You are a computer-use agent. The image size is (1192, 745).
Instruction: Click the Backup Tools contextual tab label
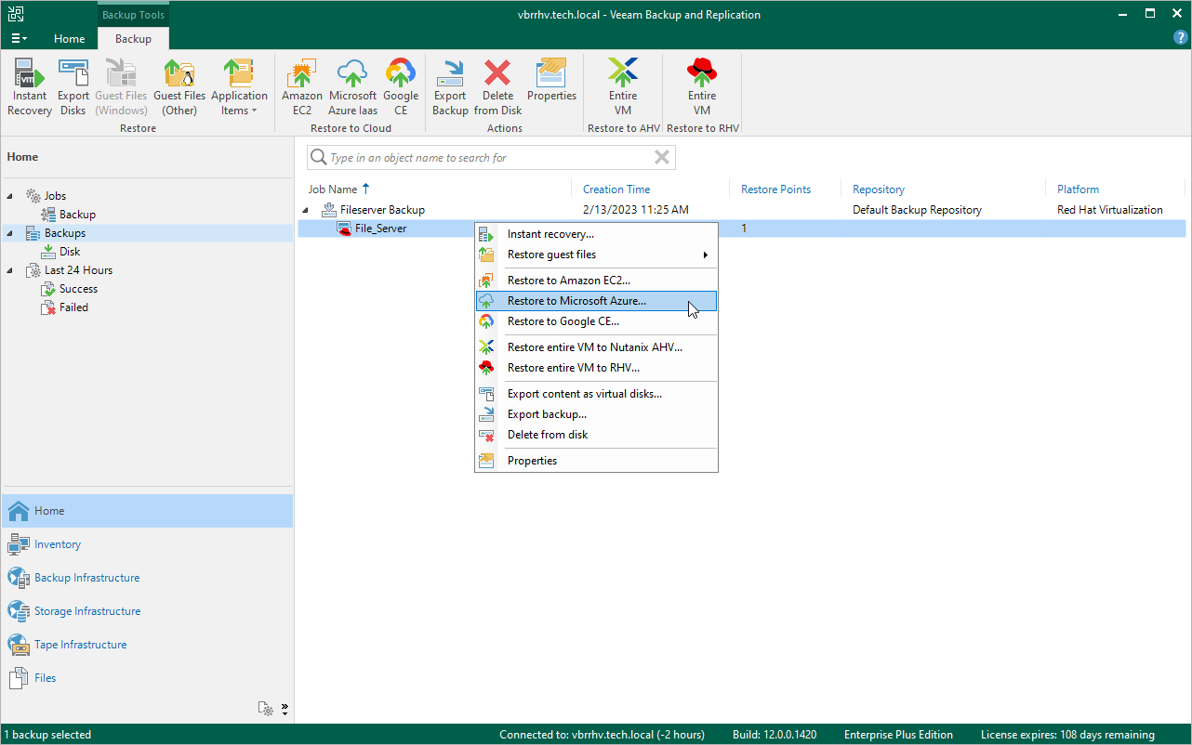click(x=132, y=15)
